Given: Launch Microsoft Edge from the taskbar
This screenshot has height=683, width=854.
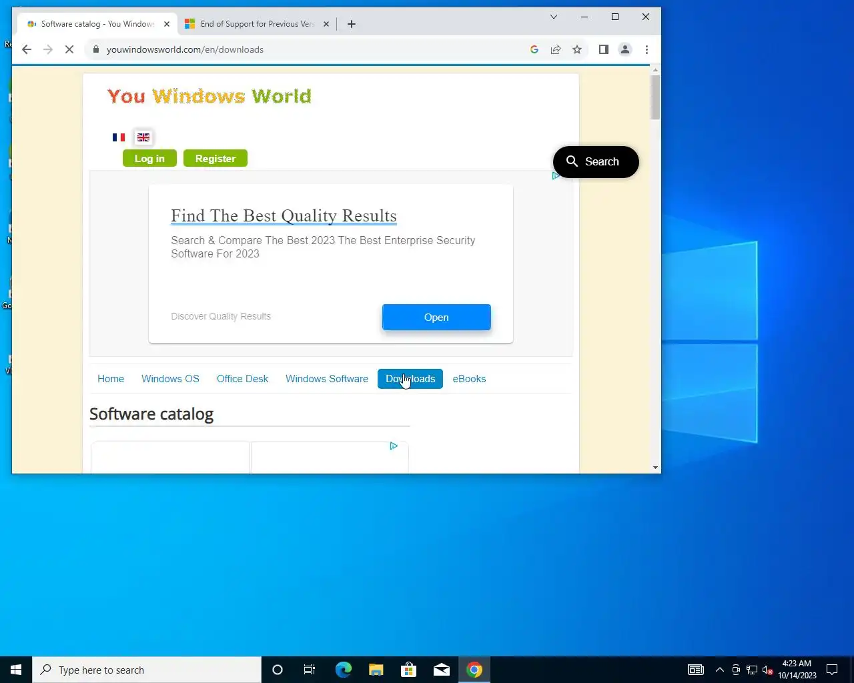Looking at the screenshot, I should pyautogui.click(x=343, y=670).
